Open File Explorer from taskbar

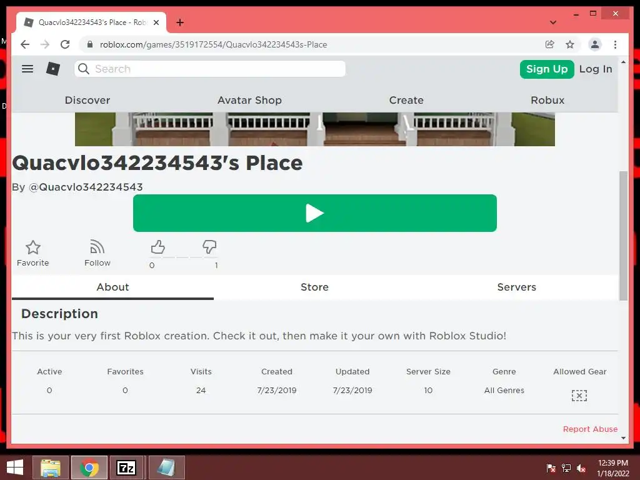[x=51, y=467]
